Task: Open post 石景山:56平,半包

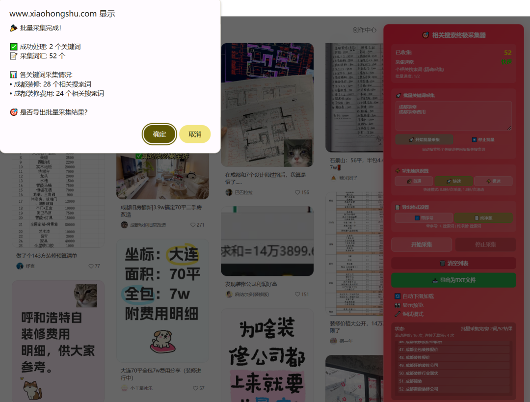Action: pyautogui.click(x=357, y=163)
